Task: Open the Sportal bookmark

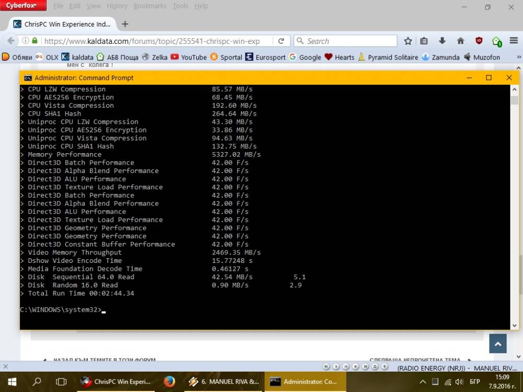Action: pyautogui.click(x=226, y=57)
